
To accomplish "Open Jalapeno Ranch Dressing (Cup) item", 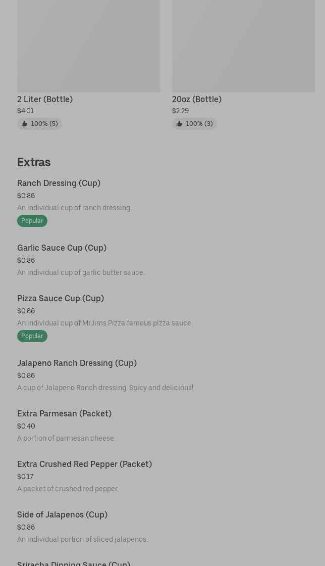I will tap(77, 363).
